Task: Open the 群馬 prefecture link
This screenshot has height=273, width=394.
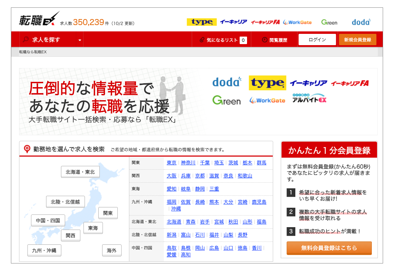Action: tap(261, 163)
